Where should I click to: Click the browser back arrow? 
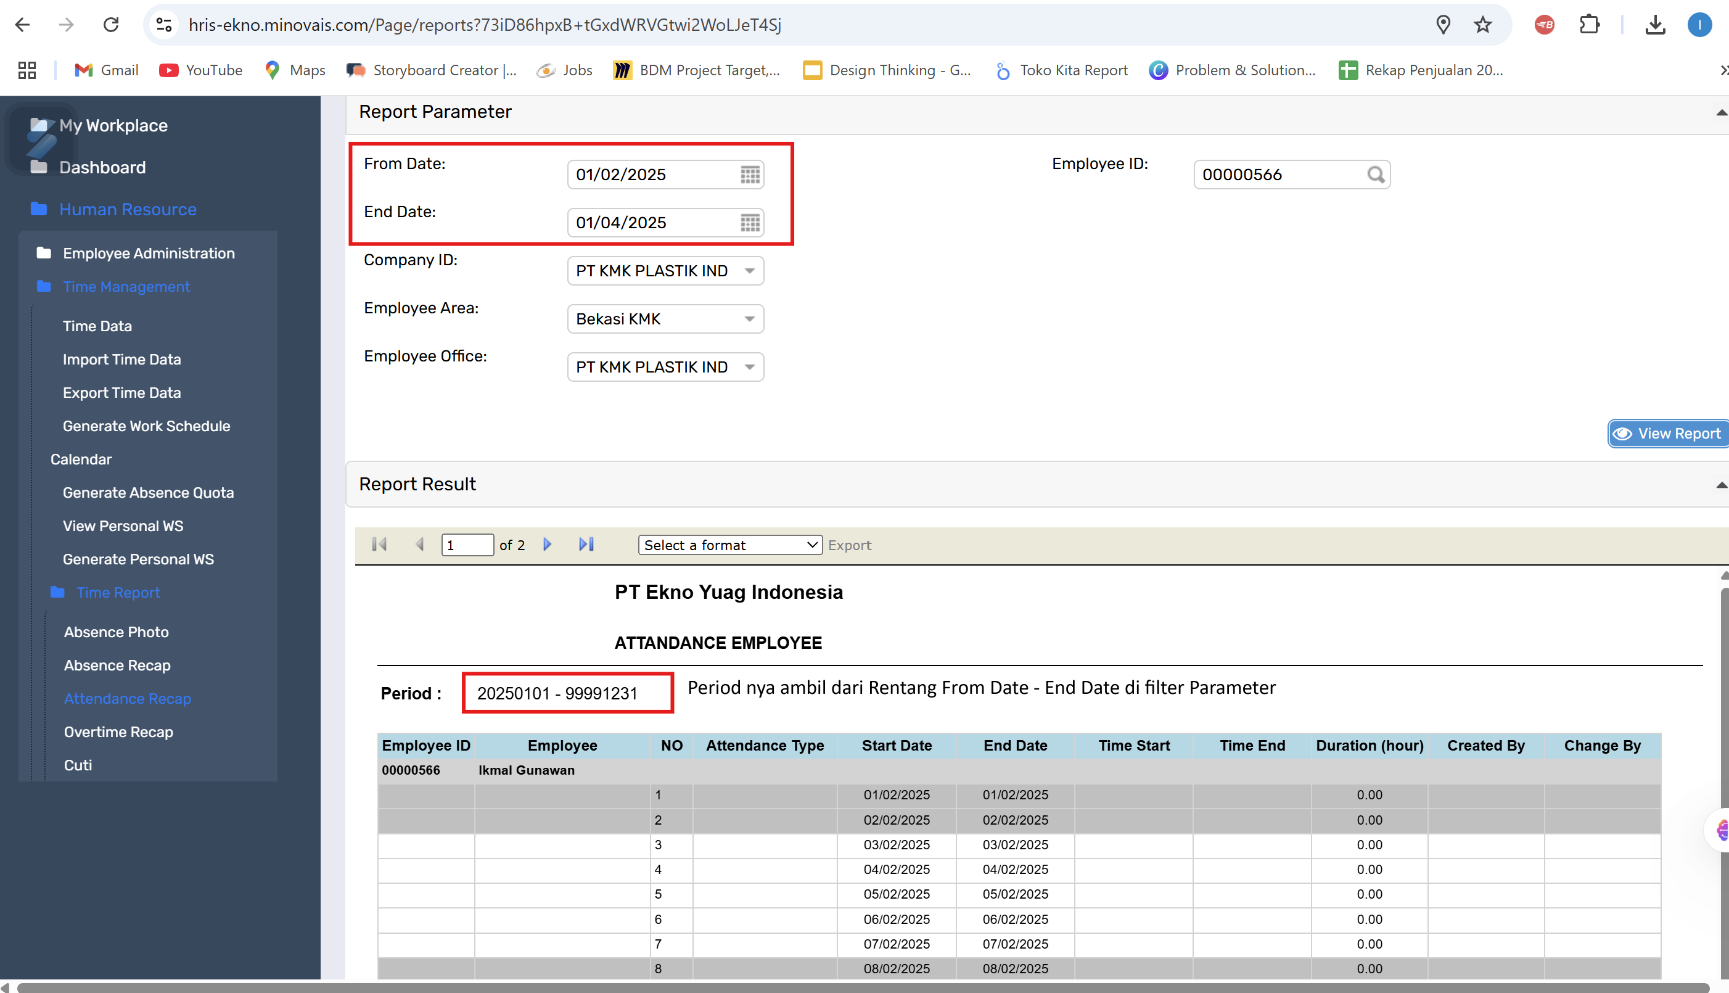click(x=22, y=25)
